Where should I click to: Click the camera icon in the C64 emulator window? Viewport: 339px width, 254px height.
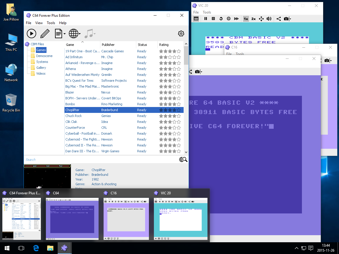pyautogui.click(x=197, y=72)
